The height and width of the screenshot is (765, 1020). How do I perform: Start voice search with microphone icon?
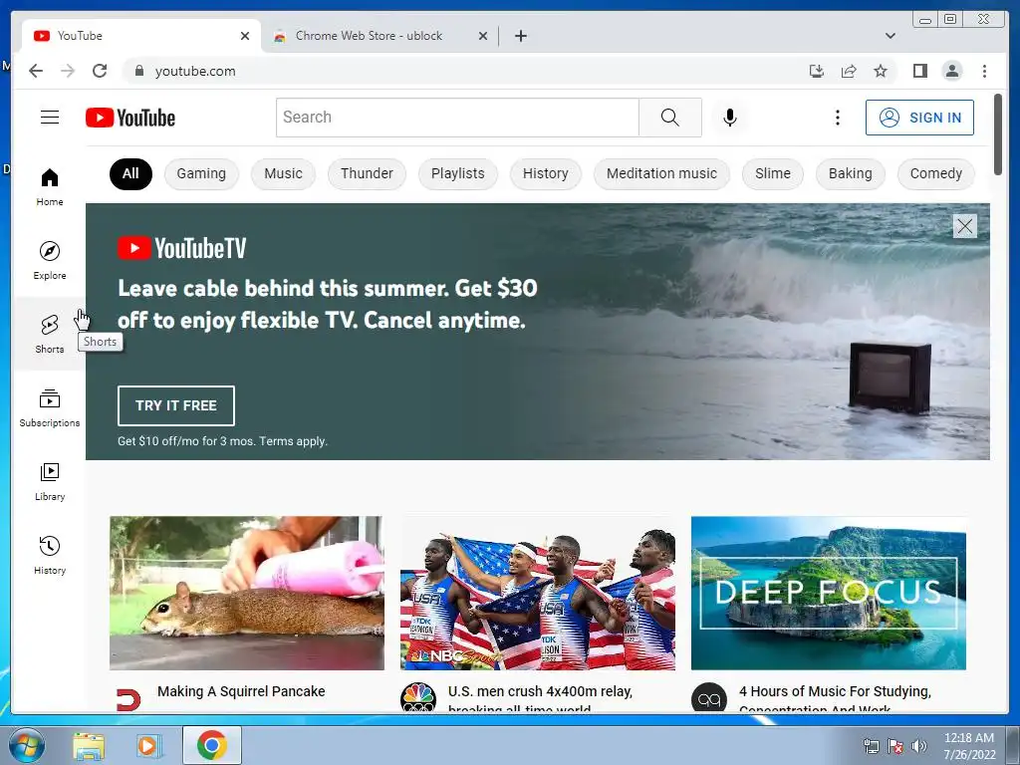click(x=730, y=118)
